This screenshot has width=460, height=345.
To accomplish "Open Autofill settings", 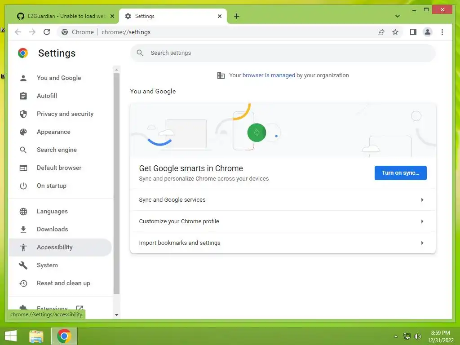I will click(60, 96).
